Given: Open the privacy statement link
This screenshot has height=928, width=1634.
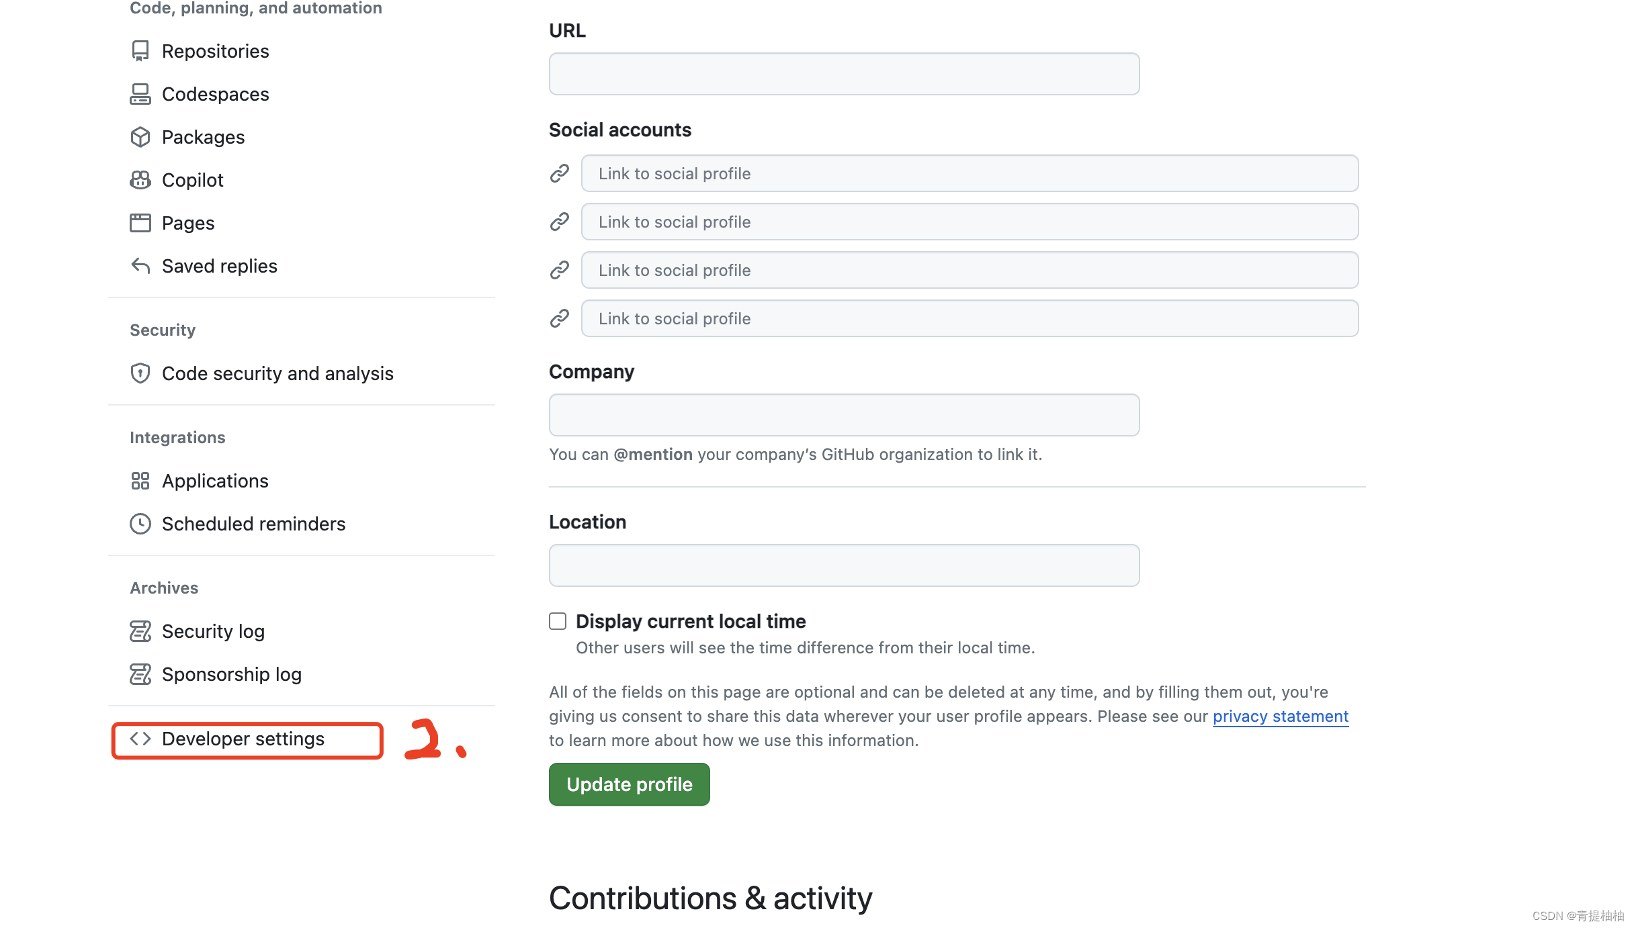Looking at the screenshot, I should tap(1280, 716).
